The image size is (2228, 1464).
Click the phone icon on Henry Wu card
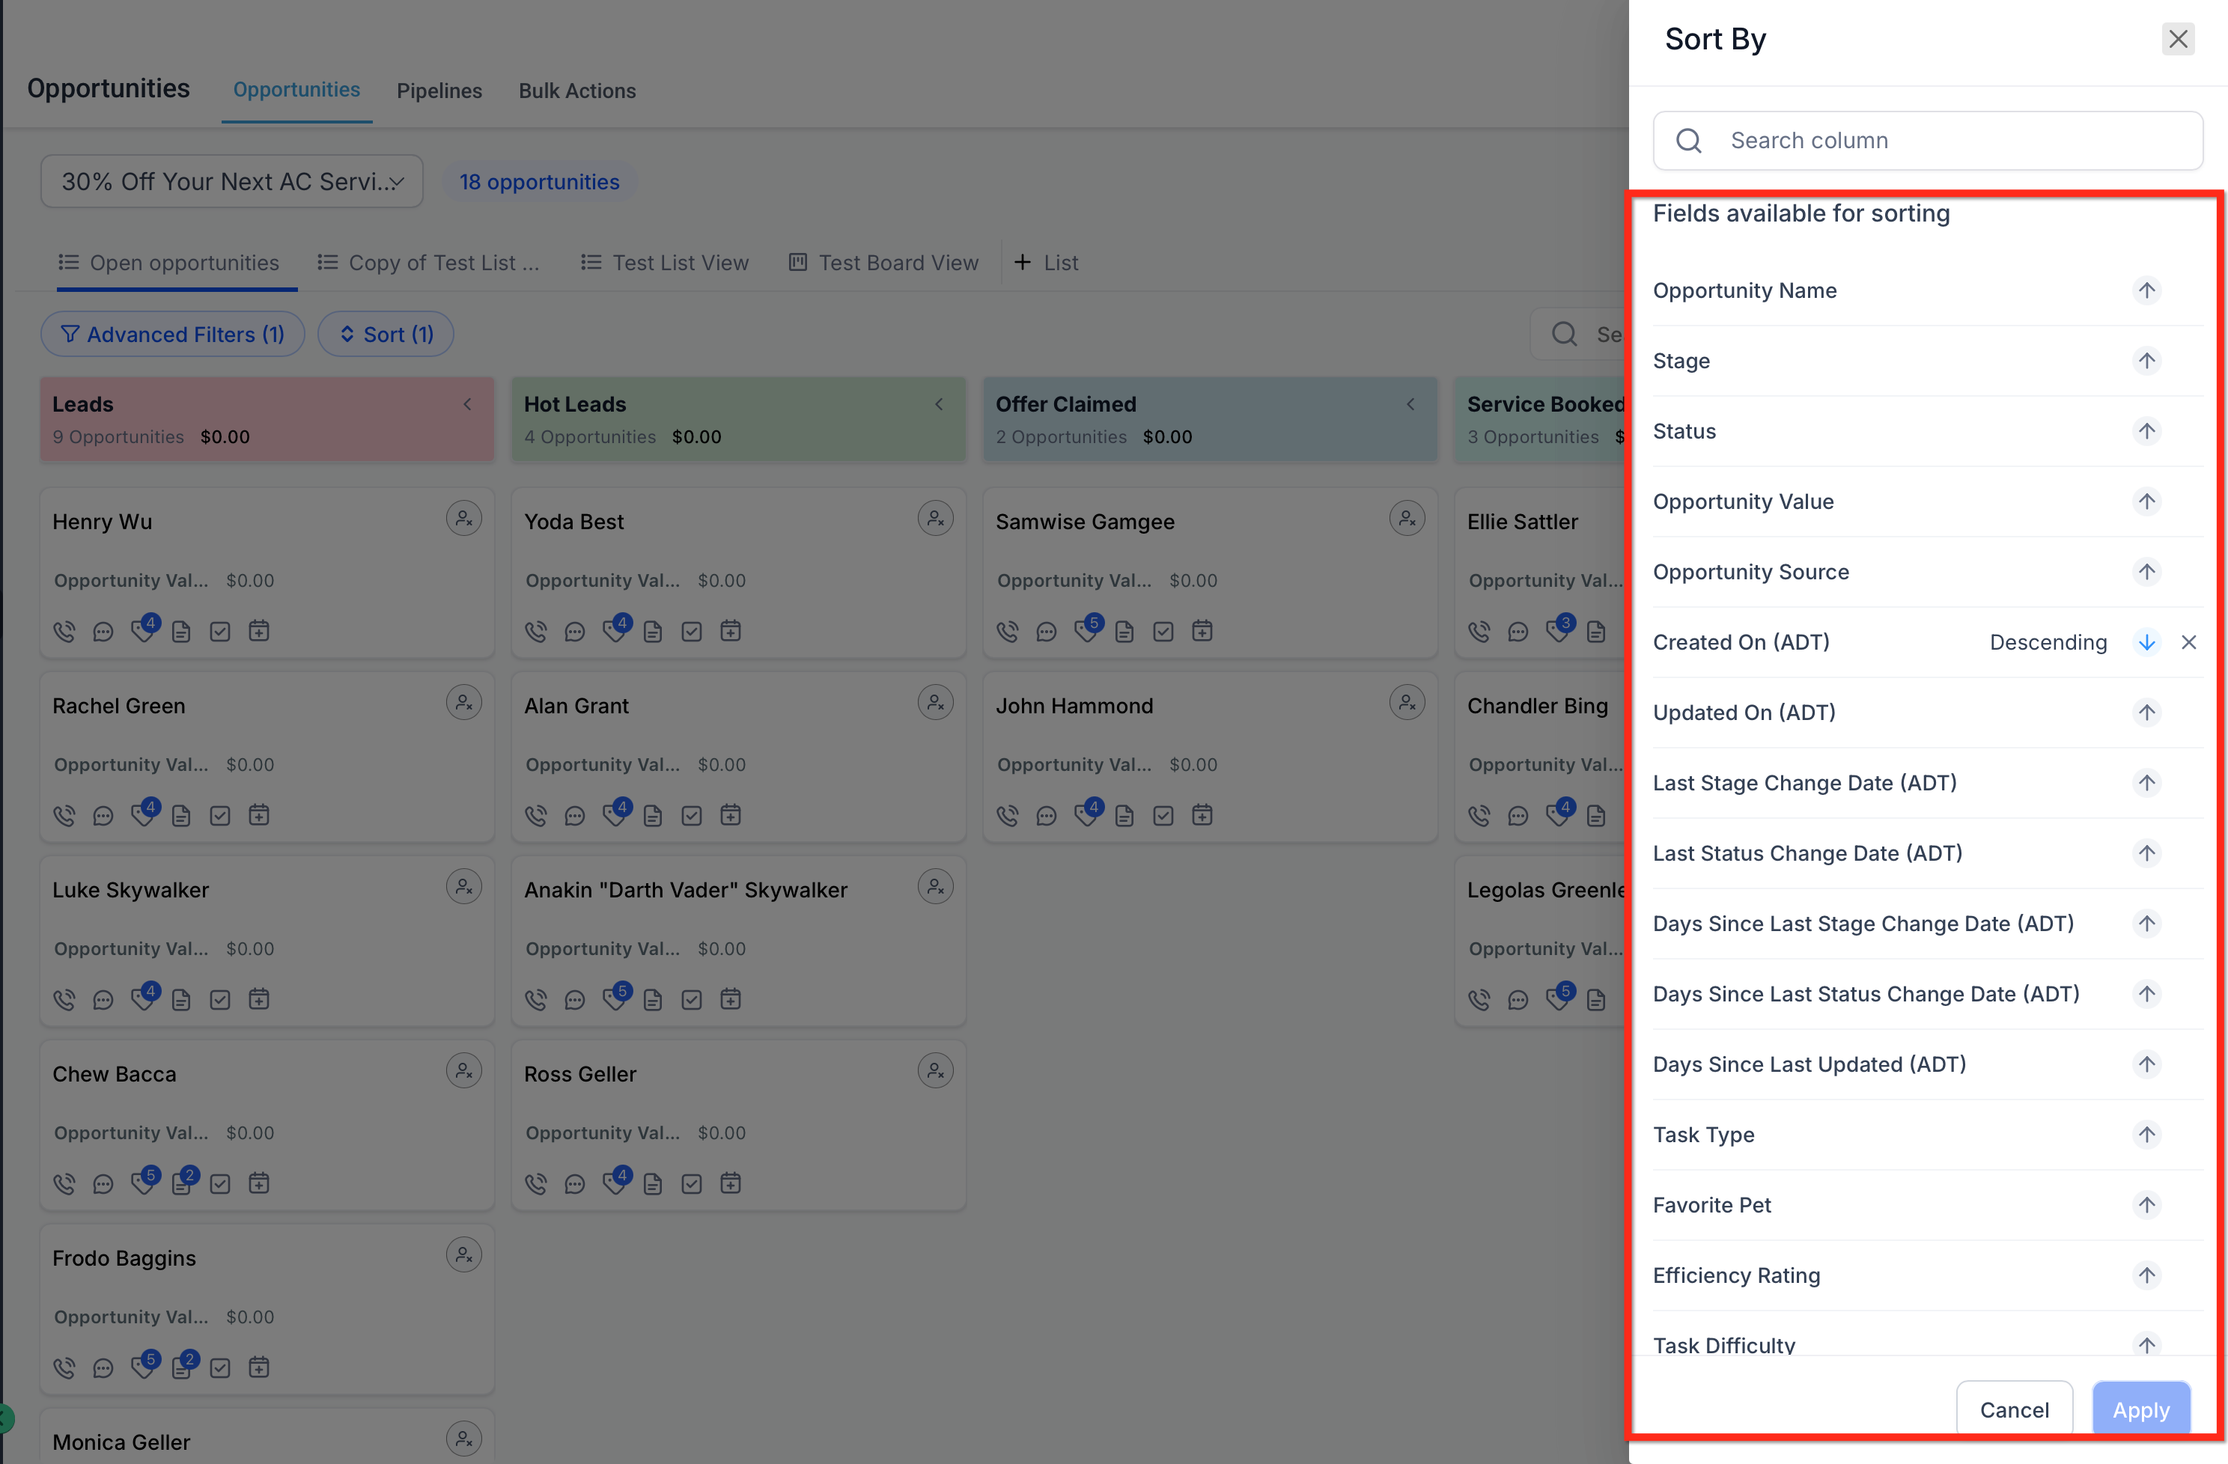click(64, 632)
